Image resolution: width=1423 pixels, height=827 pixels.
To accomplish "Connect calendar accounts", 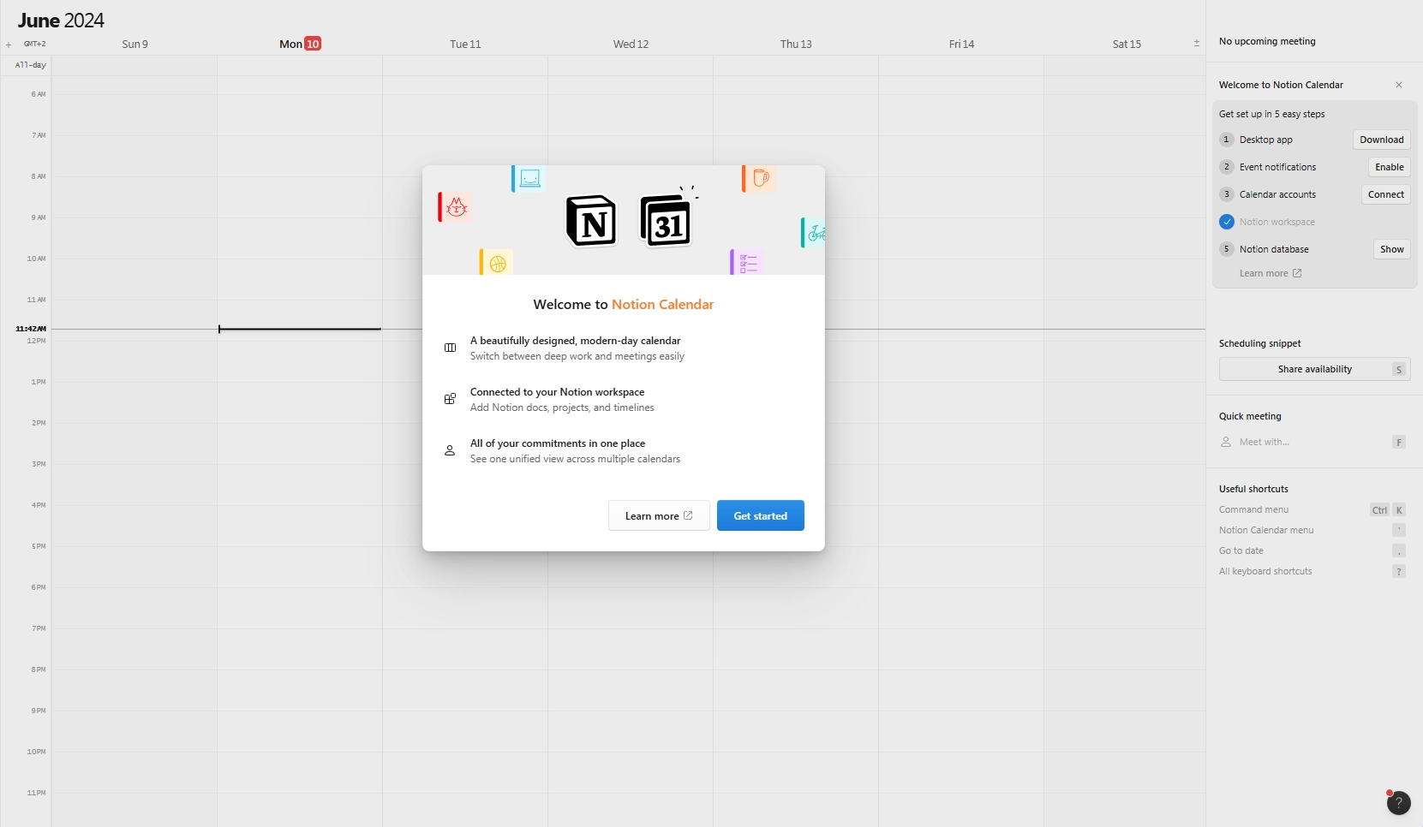I will (1385, 194).
